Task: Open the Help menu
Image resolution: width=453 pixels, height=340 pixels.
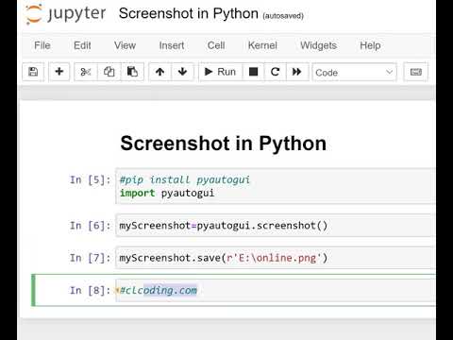Action: tap(370, 45)
